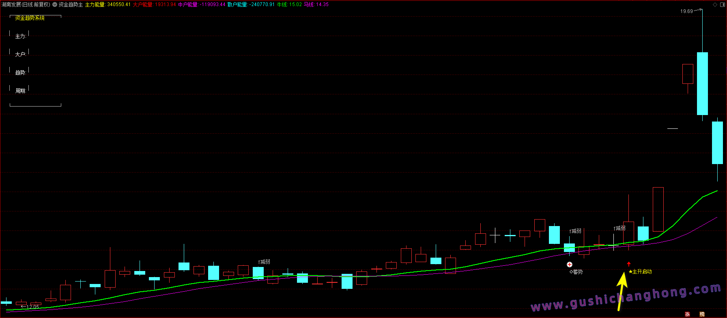Select the 资金趋势主 indicator name
727x318 pixels.
click(71, 5)
